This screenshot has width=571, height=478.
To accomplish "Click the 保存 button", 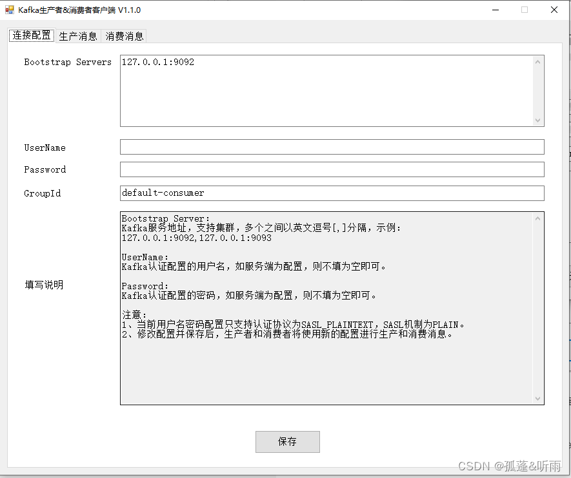I will coord(288,442).
